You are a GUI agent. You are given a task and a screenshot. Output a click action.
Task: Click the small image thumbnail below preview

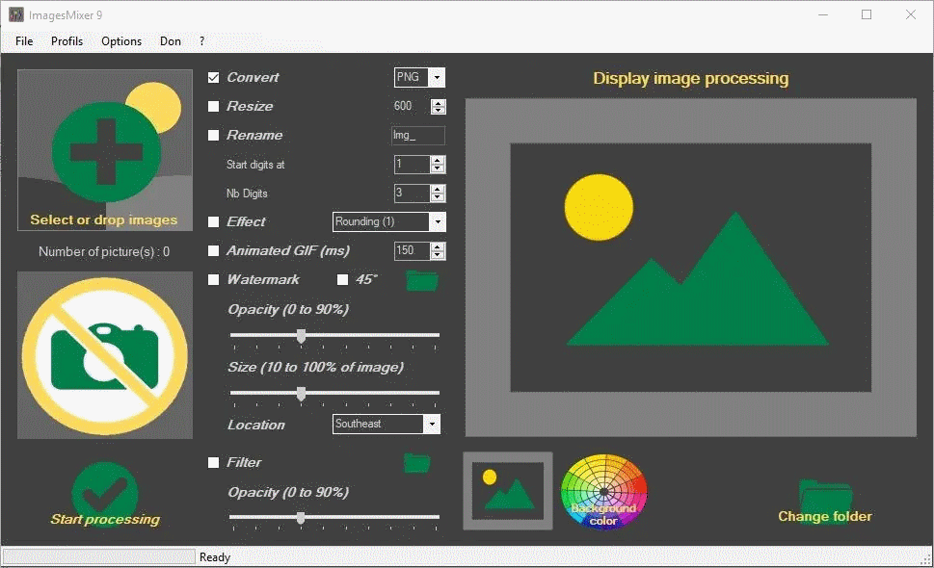508,491
